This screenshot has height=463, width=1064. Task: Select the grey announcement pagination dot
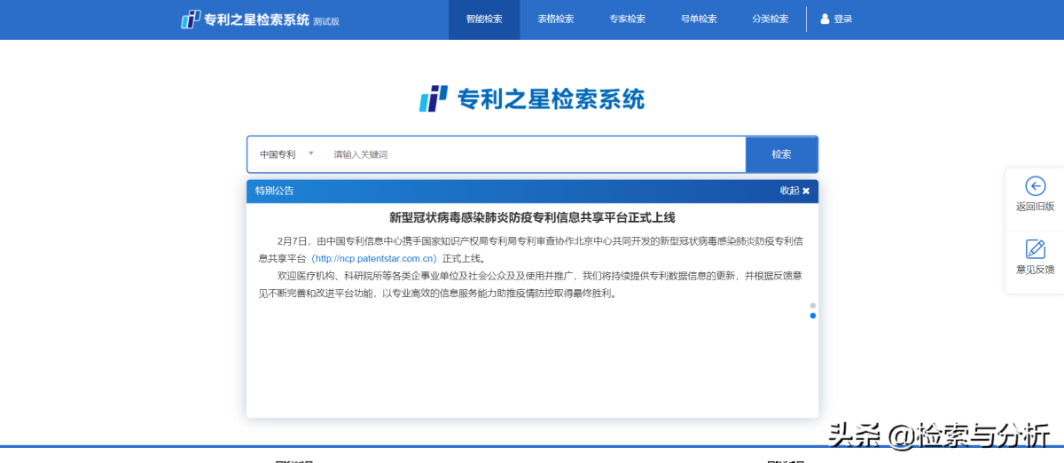click(812, 306)
